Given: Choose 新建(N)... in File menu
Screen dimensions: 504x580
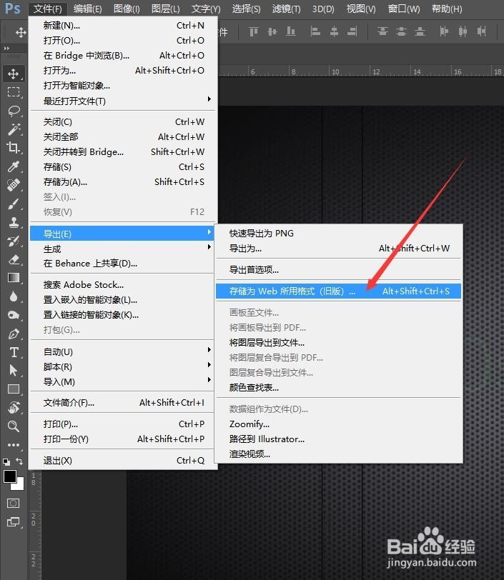Looking at the screenshot, I should pyautogui.click(x=122, y=26).
